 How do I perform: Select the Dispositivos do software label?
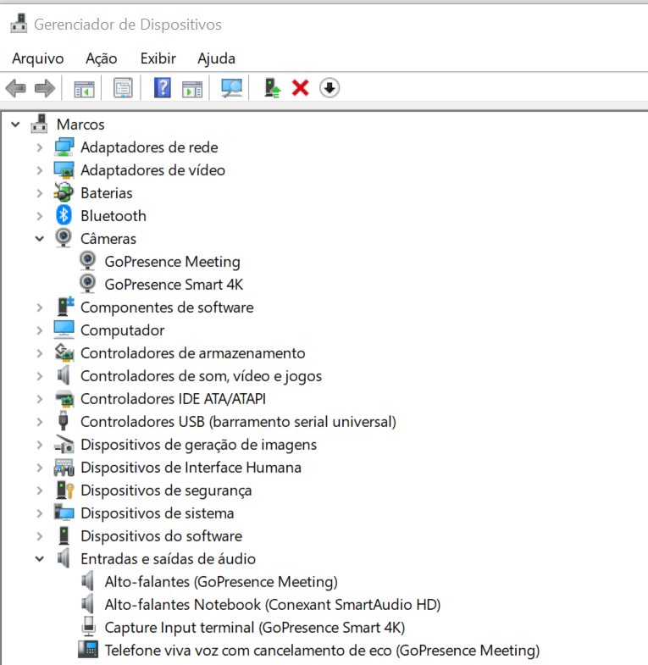tap(162, 536)
